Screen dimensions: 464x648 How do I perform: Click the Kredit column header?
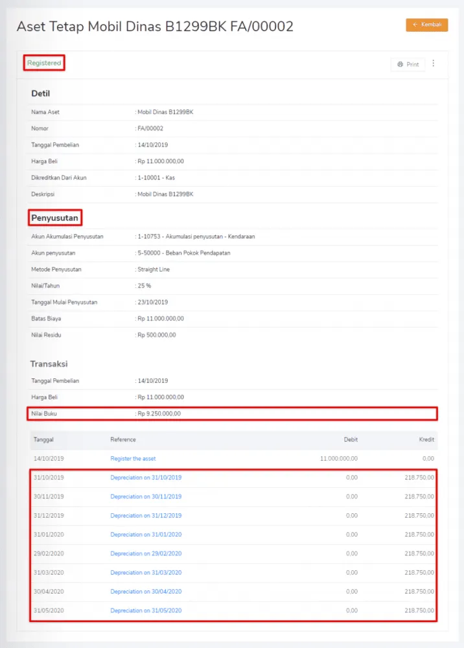(x=426, y=439)
